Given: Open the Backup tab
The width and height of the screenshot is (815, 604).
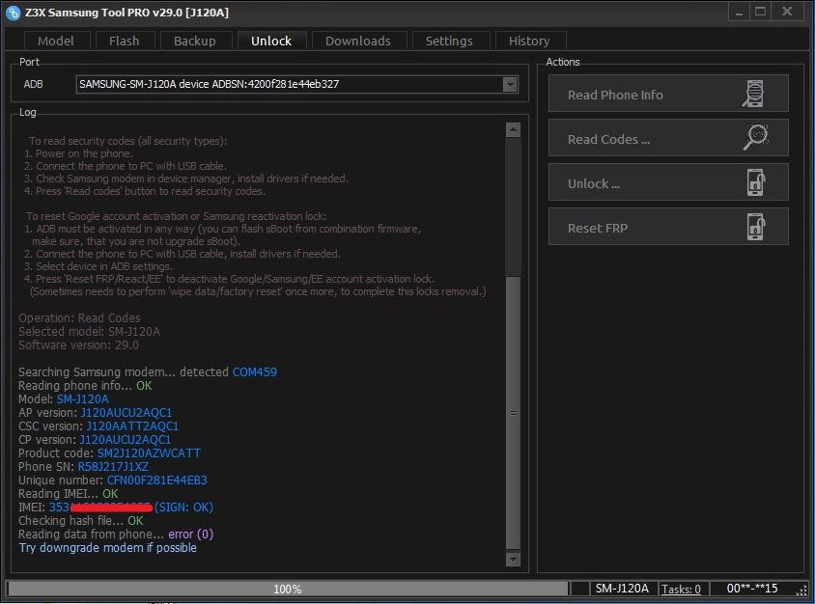Looking at the screenshot, I should pyautogui.click(x=195, y=41).
